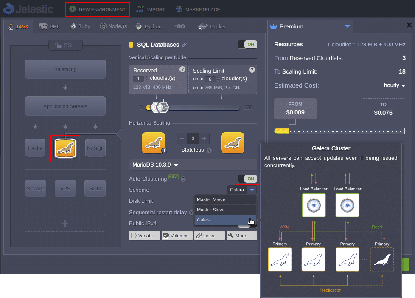Close the topology wizard dialog
415x298 pixels.
409,25
